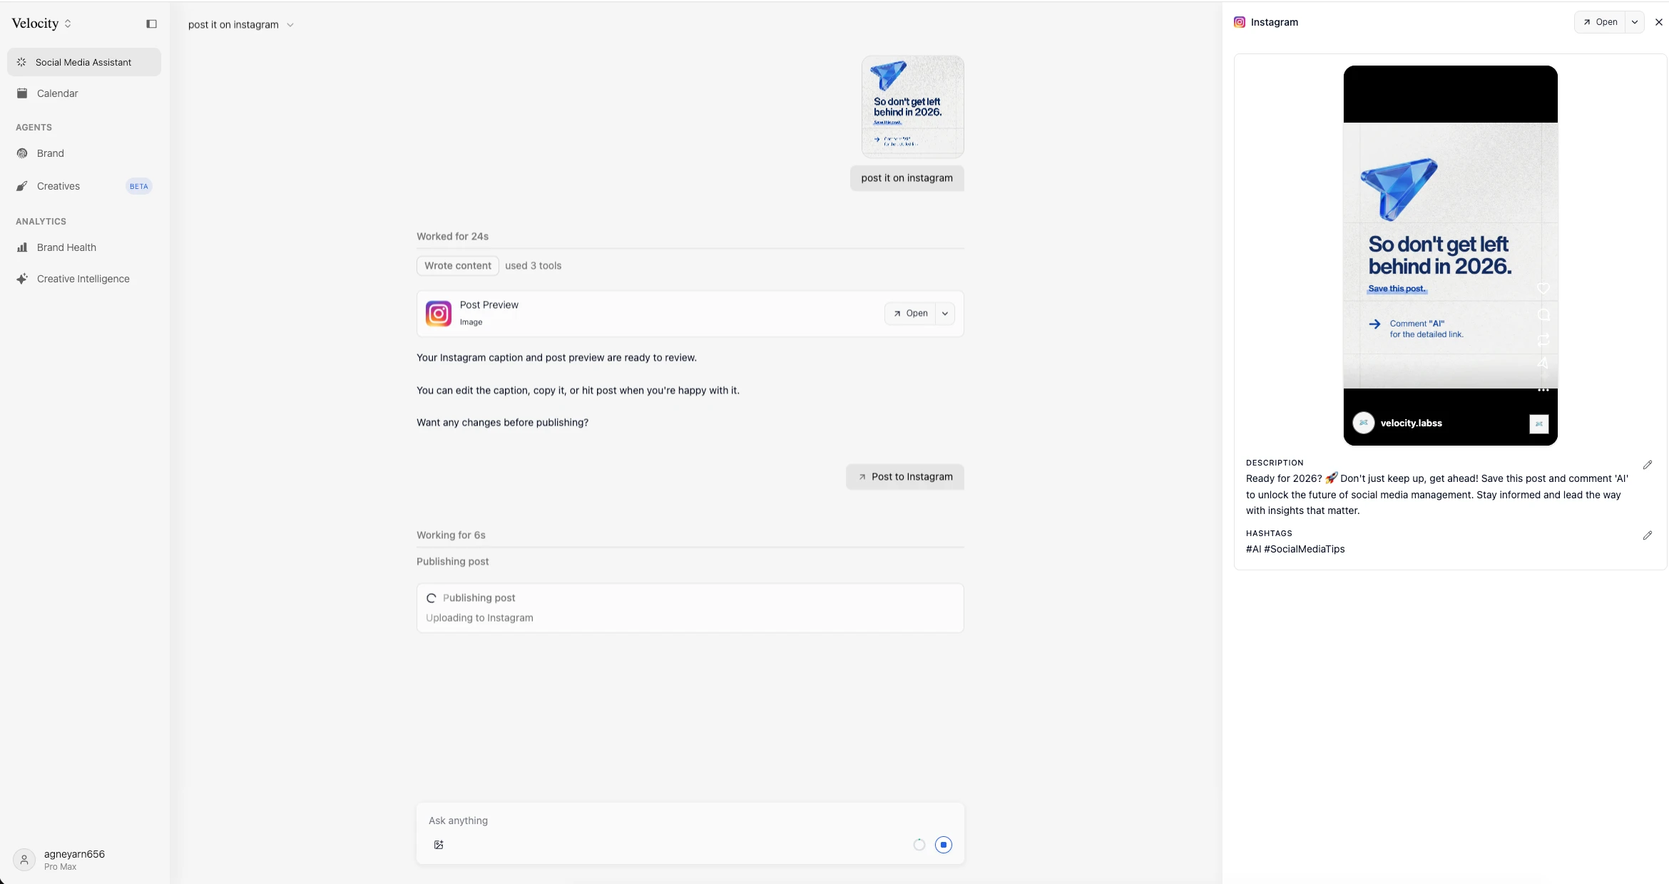Click the Instagram icon in right panel header
The width and height of the screenshot is (1669, 884).
(1240, 22)
